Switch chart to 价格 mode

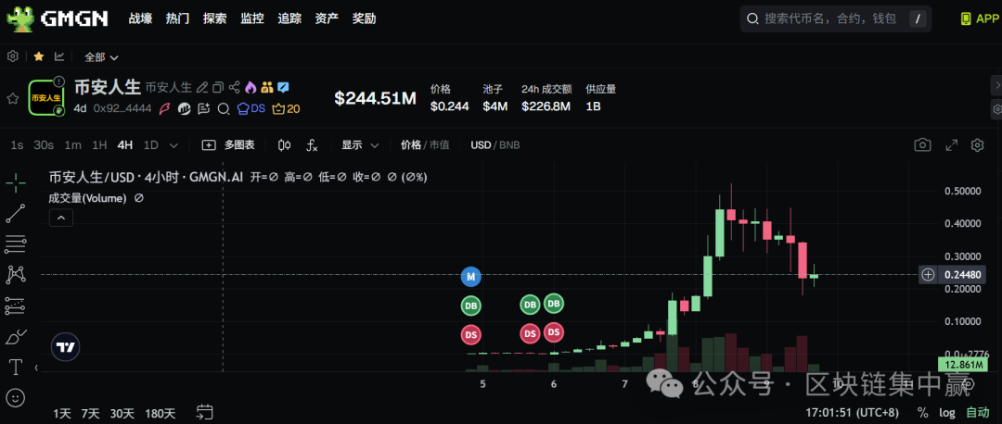point(410,145)
